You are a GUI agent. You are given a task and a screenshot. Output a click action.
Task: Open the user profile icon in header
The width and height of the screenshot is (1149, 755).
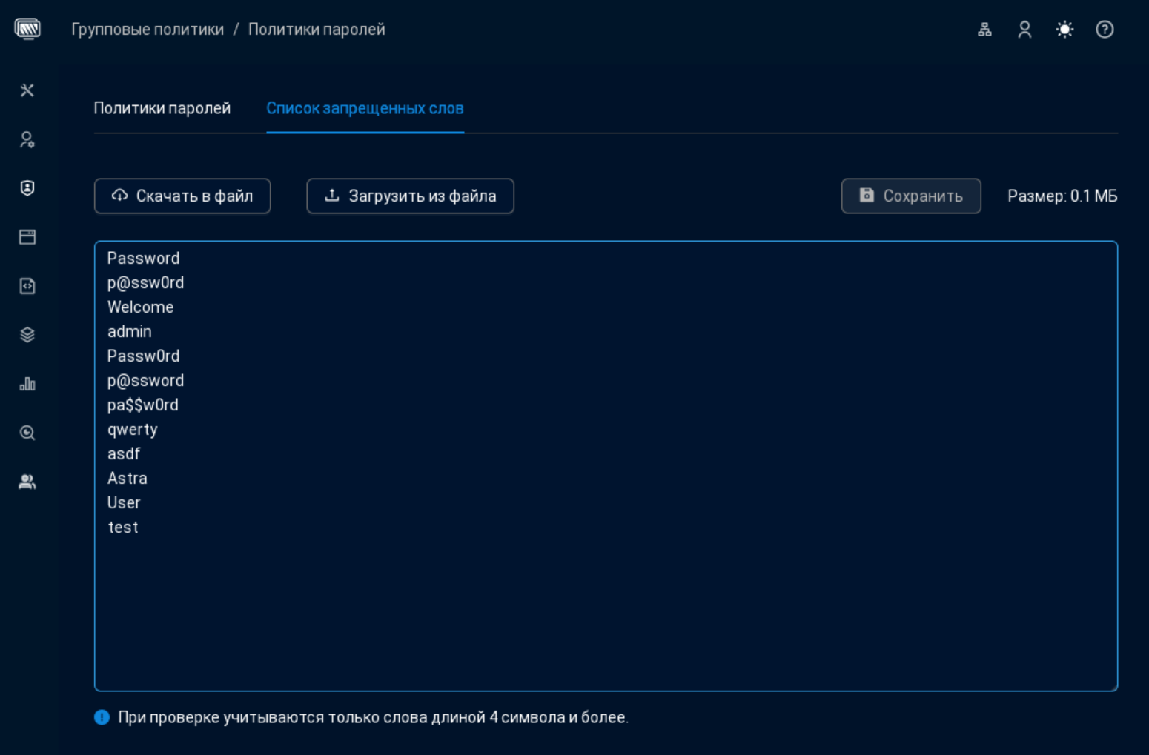[x=1024, y=30]
